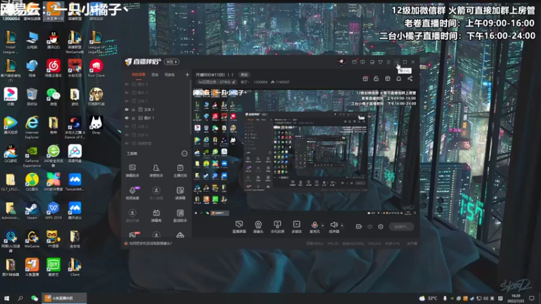The width and height of the screenshot is (541, 304).
Task: Toggle visibility of 图片 1 layer
Action: click(x=126, y=118)
